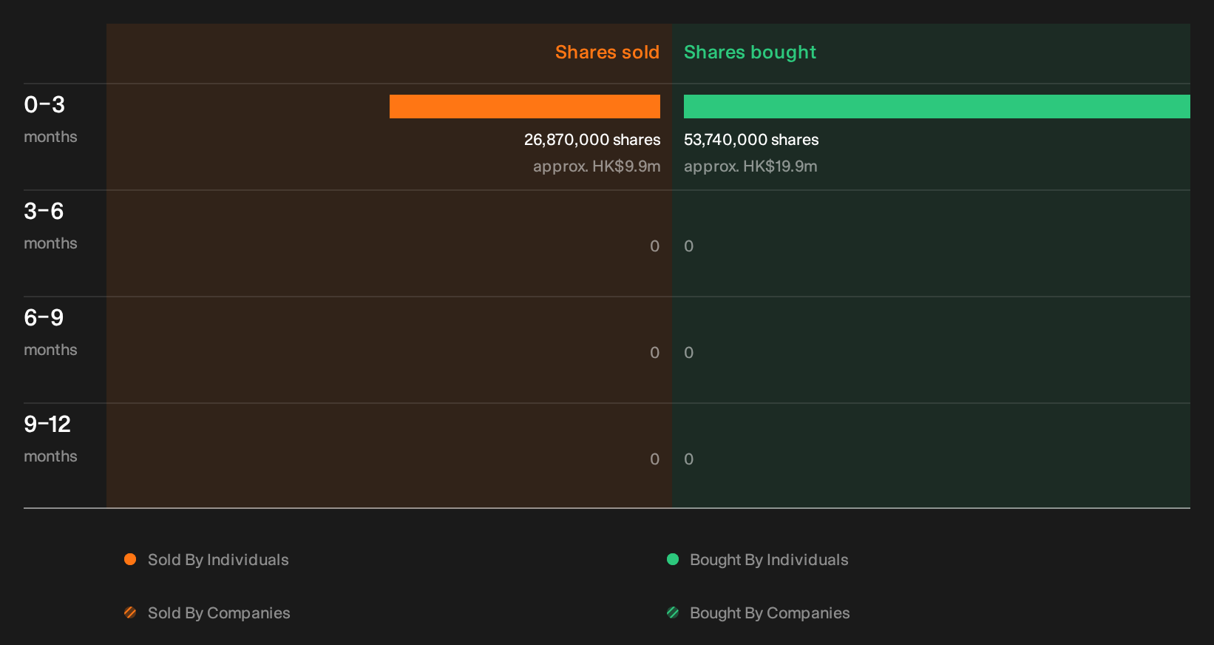Click the approx. HK$19.9m bought amount

(x=750, y=166)
